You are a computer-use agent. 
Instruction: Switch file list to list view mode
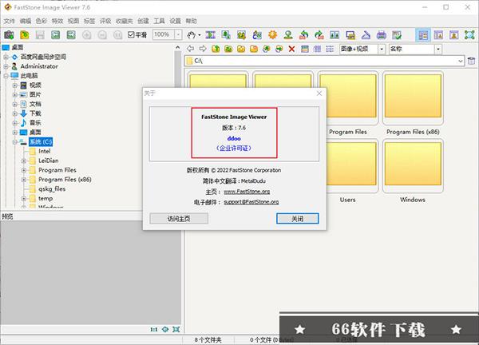(x=330, y=49)
